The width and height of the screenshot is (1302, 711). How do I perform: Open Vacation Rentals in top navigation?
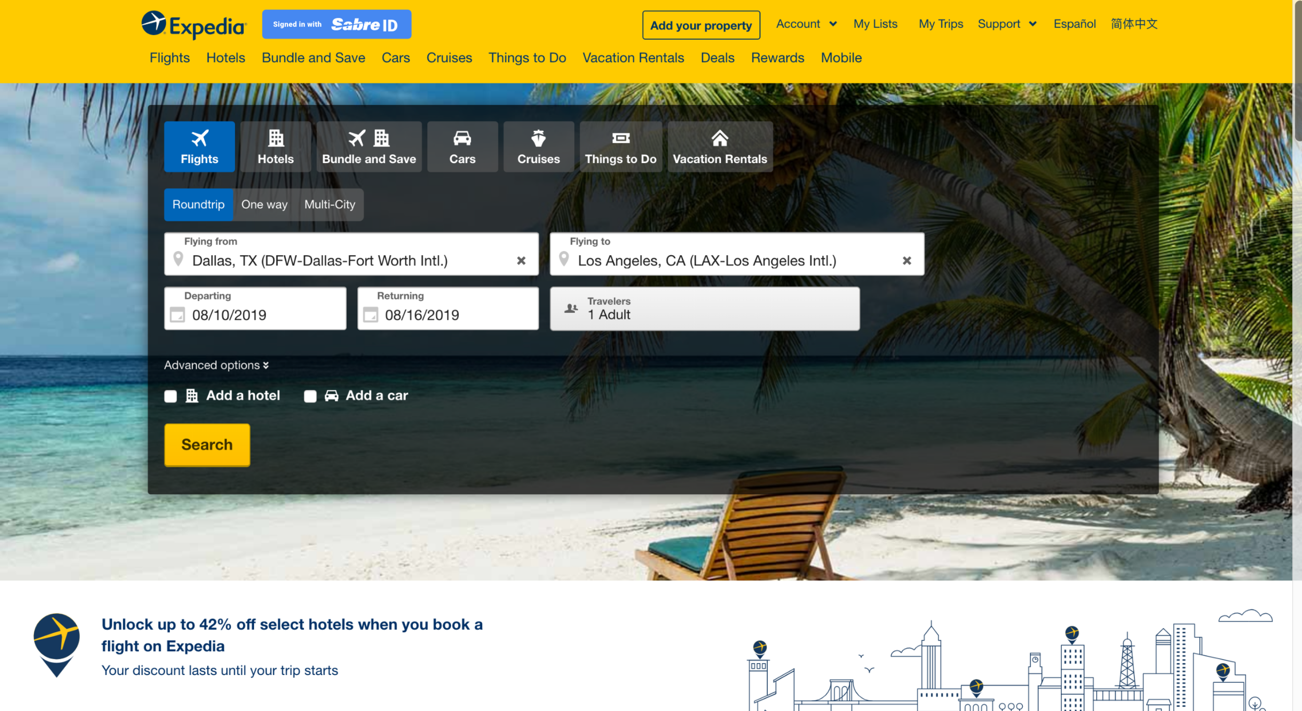[x=633, y=58]
